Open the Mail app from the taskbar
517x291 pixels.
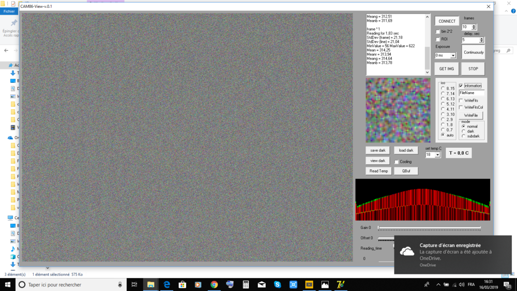pos(262,284)
